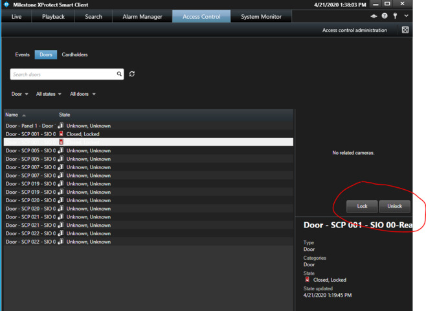Open the Door type filter dropdown
Viewport: 426px width, 311px height.
(20, 95)
